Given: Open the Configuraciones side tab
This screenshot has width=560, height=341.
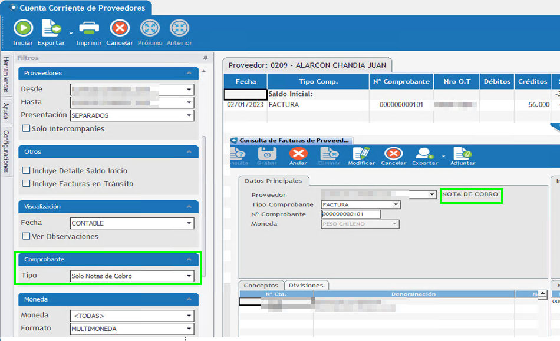Looking at the screenshot, I should [x=6, y=151].
